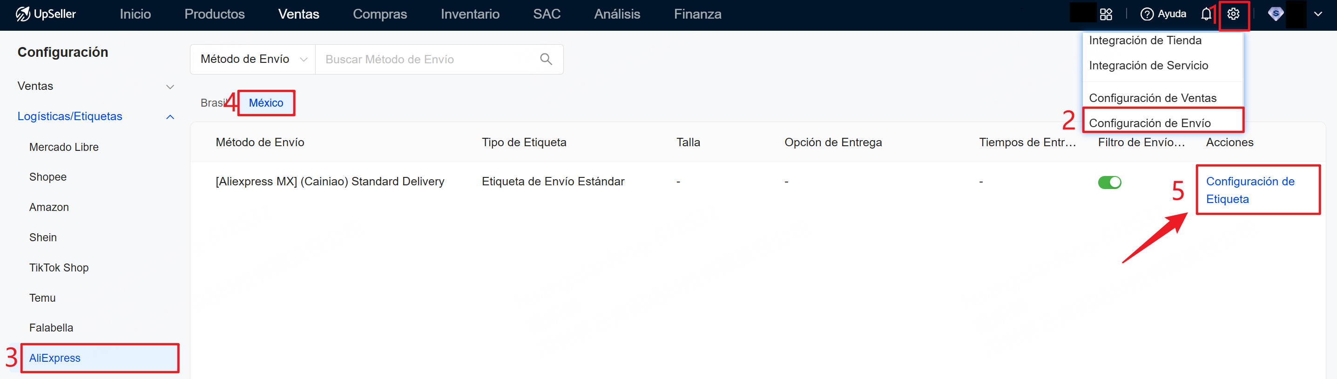This screenshot has width=1337, height=379.
Task: Click the settings gear icon
Action: 1233,14
